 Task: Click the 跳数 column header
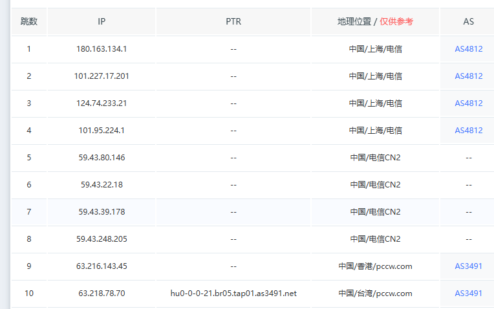pos(29,21)
